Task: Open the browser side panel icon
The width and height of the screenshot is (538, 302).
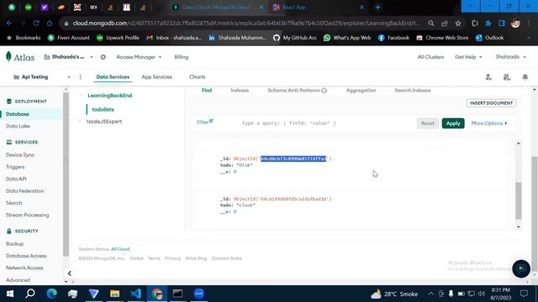Action: pyautogui.click(x=502, y=23)
